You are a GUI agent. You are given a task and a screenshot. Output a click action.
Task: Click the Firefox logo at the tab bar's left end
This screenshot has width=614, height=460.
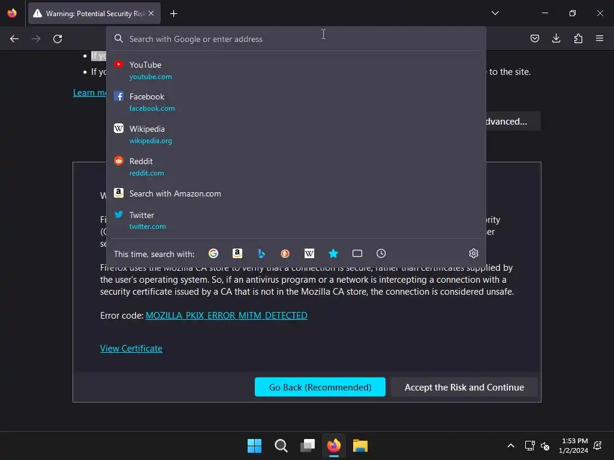[12, 13]
